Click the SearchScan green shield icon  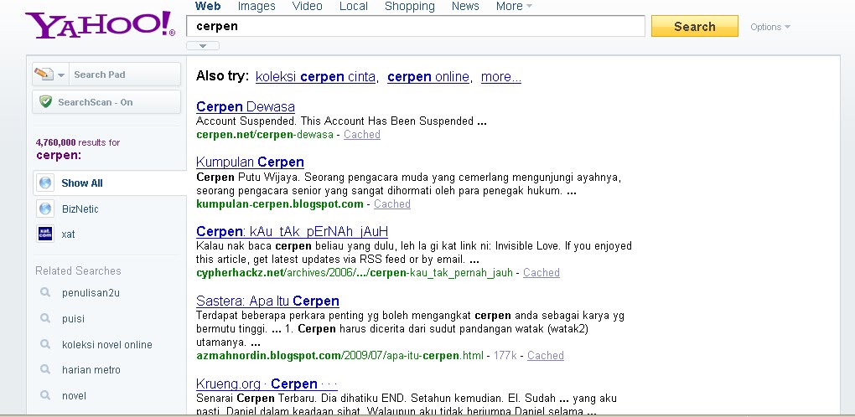click(46, 102)
